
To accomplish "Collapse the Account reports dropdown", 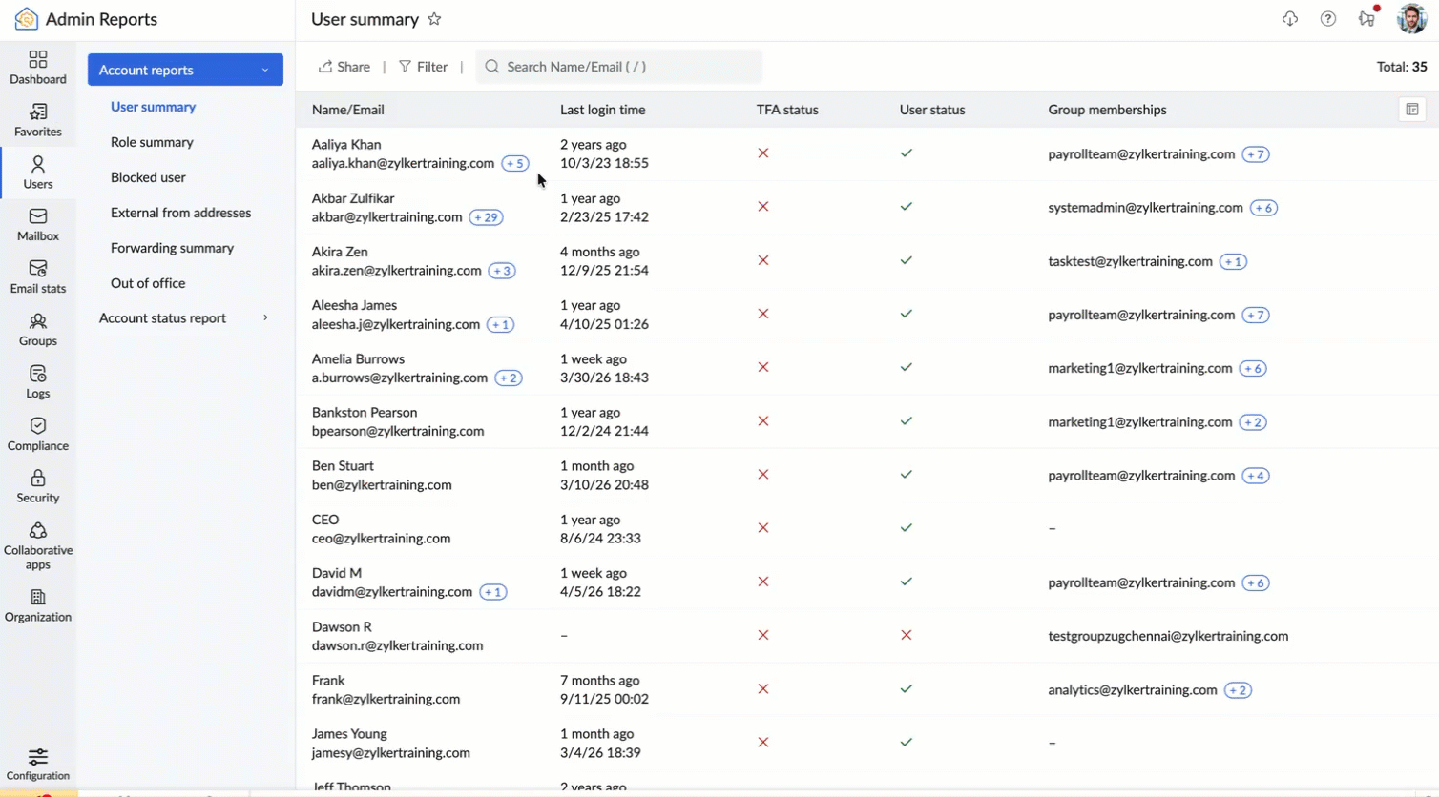I will (265, 70).
